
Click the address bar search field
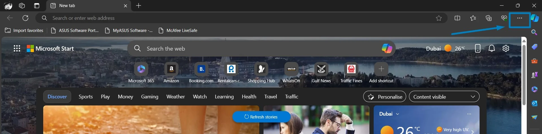coord(241,18)
